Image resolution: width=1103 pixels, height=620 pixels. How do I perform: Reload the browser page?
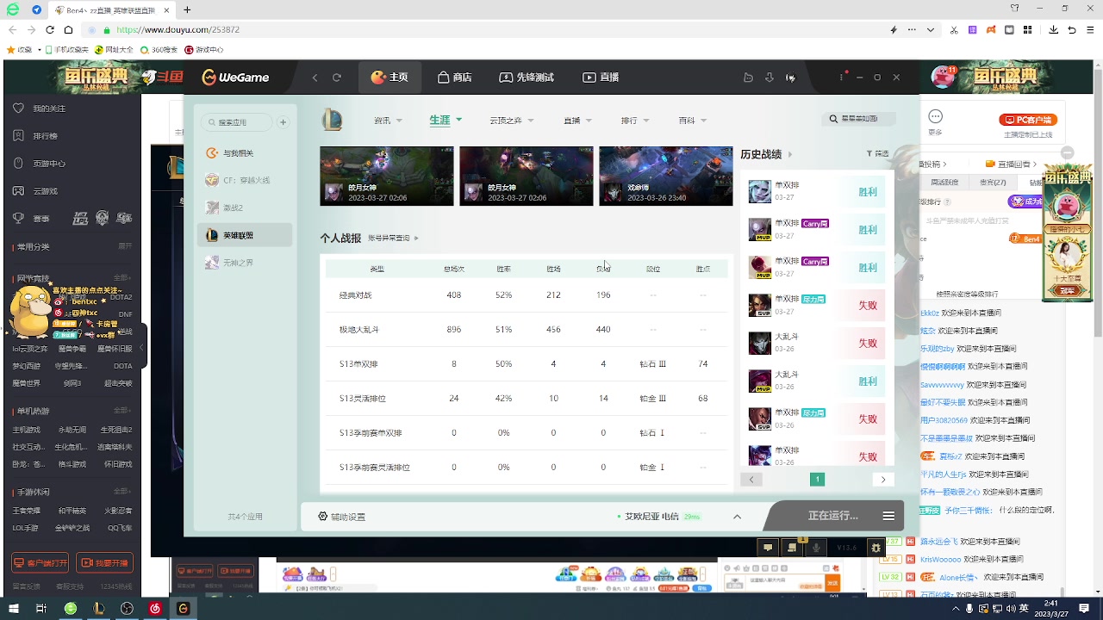point(50,29)
